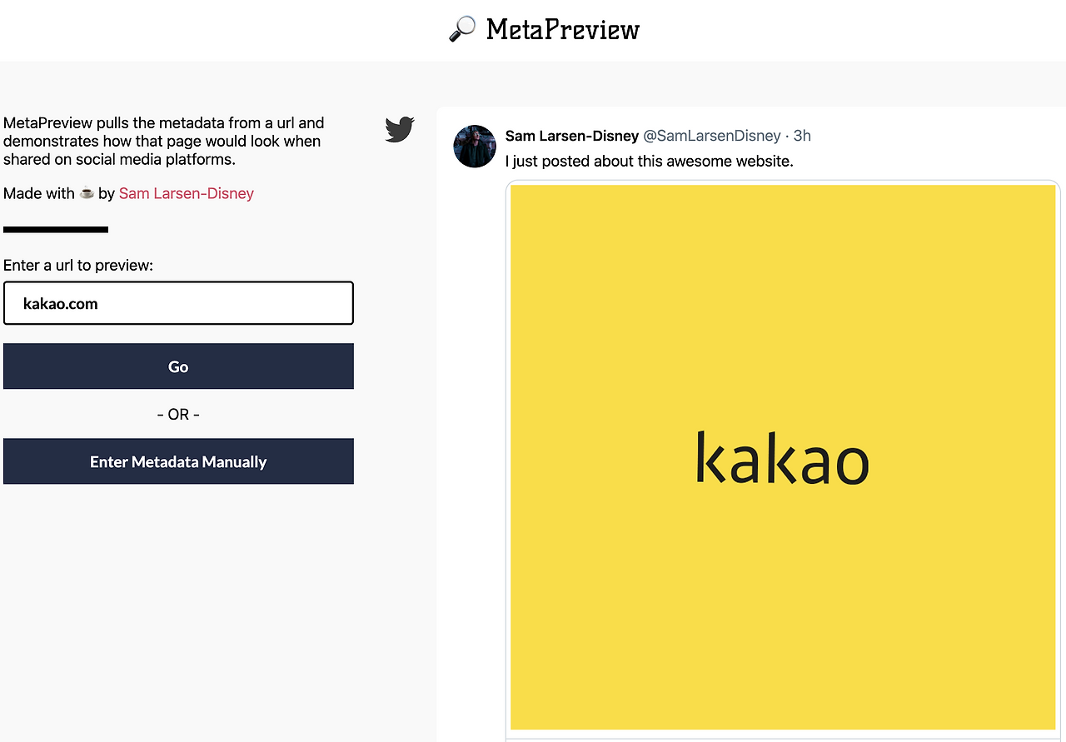
Task: Click the bold Sam Larsen-Disney tweet author name
Action: pos(572,136)
